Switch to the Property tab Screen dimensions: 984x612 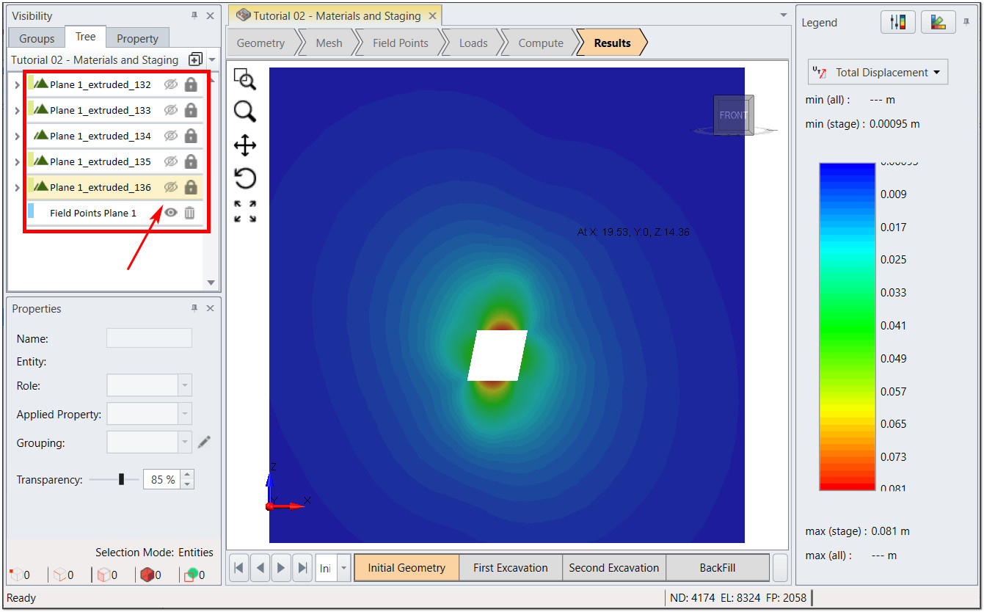137,38
